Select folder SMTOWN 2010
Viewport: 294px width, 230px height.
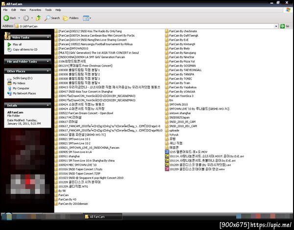[x=176, y=104]
